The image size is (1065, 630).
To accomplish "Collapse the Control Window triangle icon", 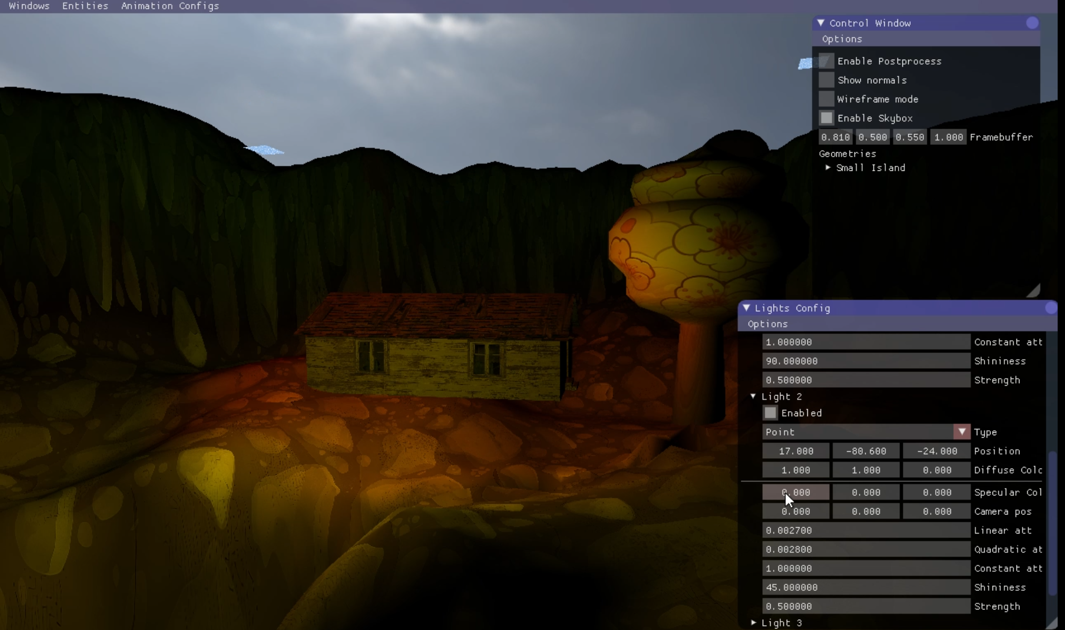I will [821, 23].
